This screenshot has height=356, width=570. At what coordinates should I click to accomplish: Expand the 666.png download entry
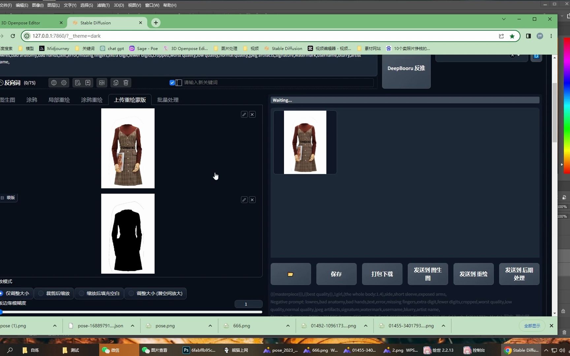click(287, 326)
